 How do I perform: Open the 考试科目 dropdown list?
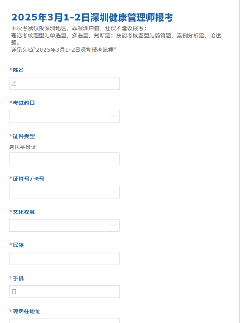[64, 116]
